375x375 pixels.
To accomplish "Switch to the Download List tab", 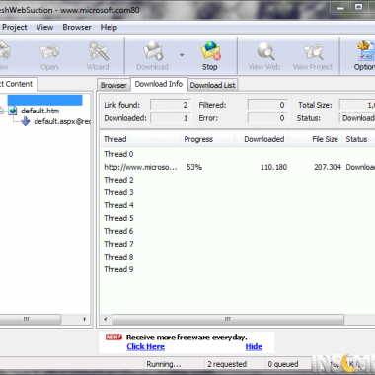I will (x=212, y=85).
